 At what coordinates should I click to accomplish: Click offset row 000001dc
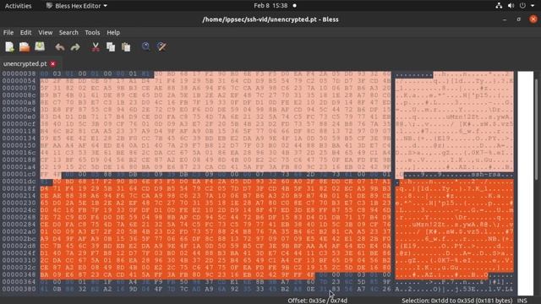click(19, 182)
